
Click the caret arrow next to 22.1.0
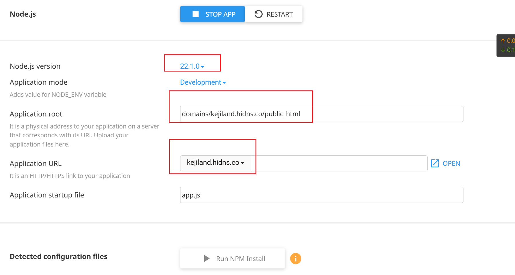(203, 67)
